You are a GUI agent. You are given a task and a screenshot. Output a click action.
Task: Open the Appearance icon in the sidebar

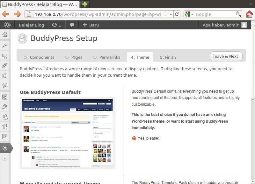pos(5,97)
